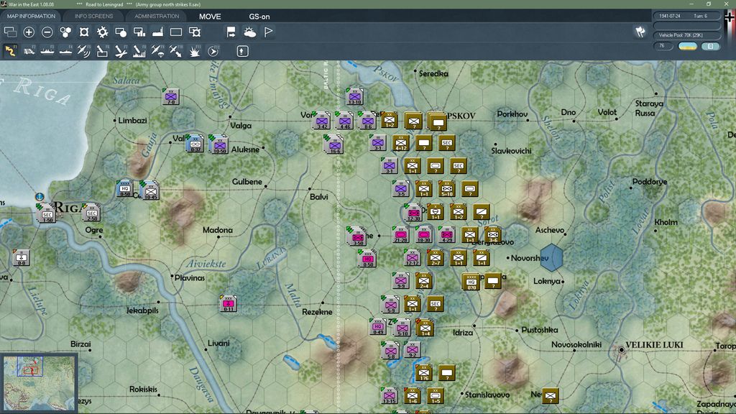Select the F7 bomb airfield icon
Screen dimensions: 736x414
point(121,51)
